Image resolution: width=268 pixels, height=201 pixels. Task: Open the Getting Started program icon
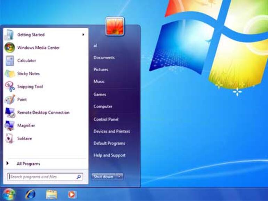10,35
